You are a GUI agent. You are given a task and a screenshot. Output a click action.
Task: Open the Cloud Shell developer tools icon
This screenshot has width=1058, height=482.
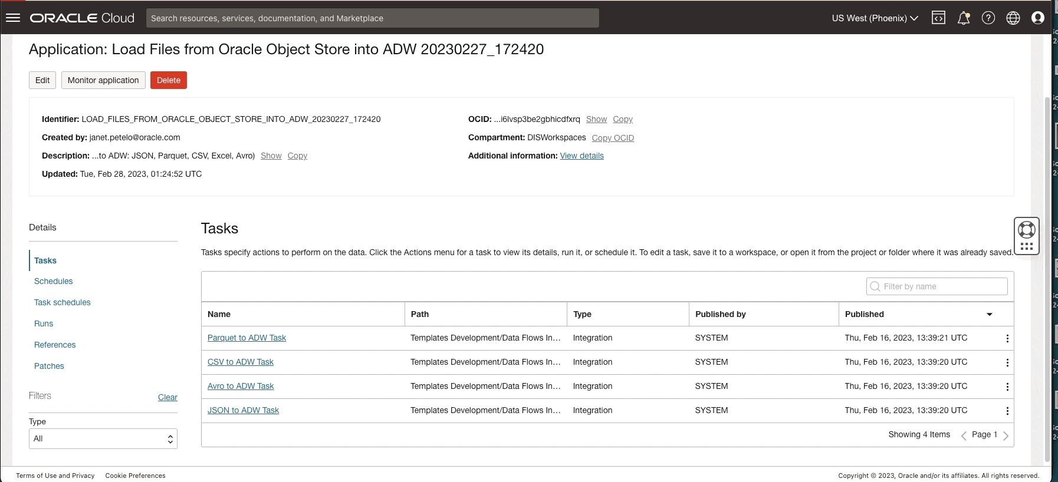(x=938, y=18)
